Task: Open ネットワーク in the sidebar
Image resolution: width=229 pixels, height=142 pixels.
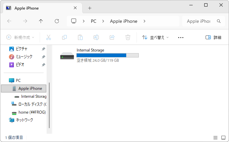Action: (x=21, y=120)
